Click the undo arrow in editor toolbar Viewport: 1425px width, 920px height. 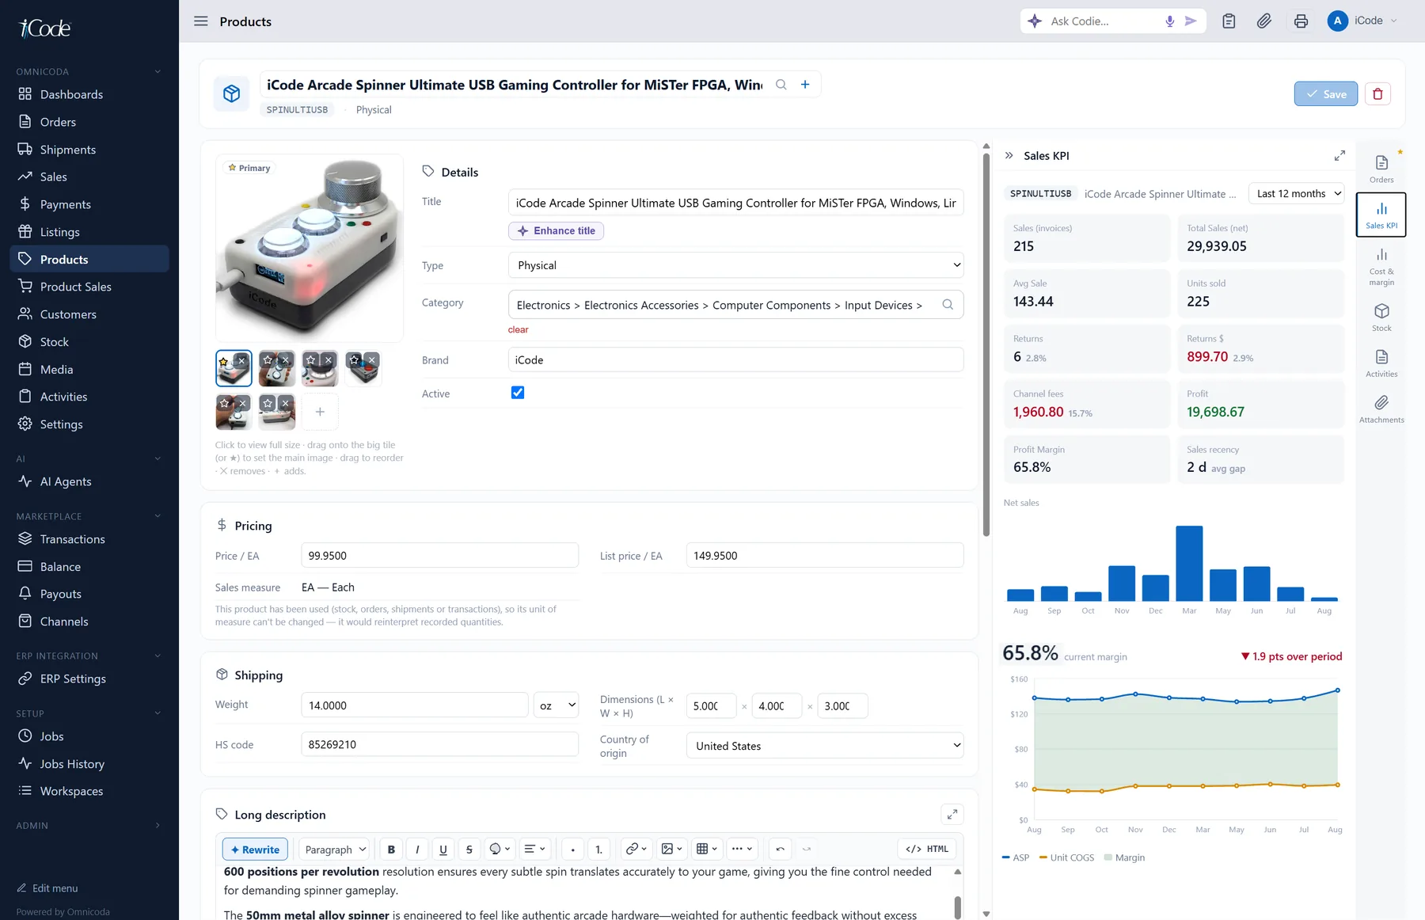(780, 849)
